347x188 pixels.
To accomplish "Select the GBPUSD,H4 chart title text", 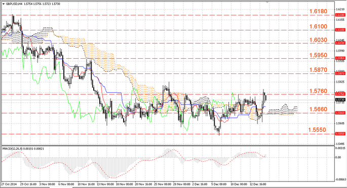I will (x=14, y=4).
